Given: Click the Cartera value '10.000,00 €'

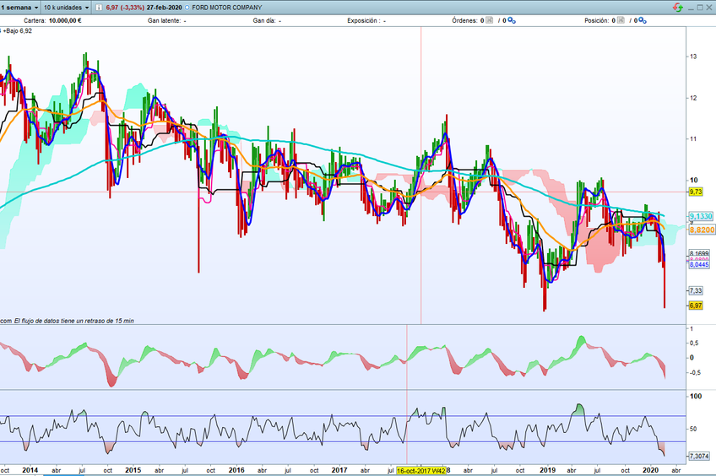Looking at the screenshot, I should (65, 20).
